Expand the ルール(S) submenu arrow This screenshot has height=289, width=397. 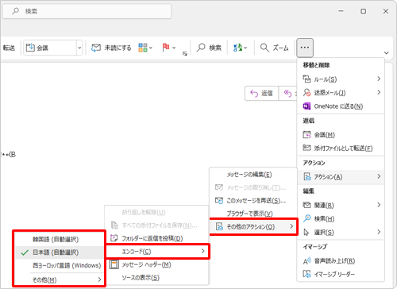click(379, 79)
